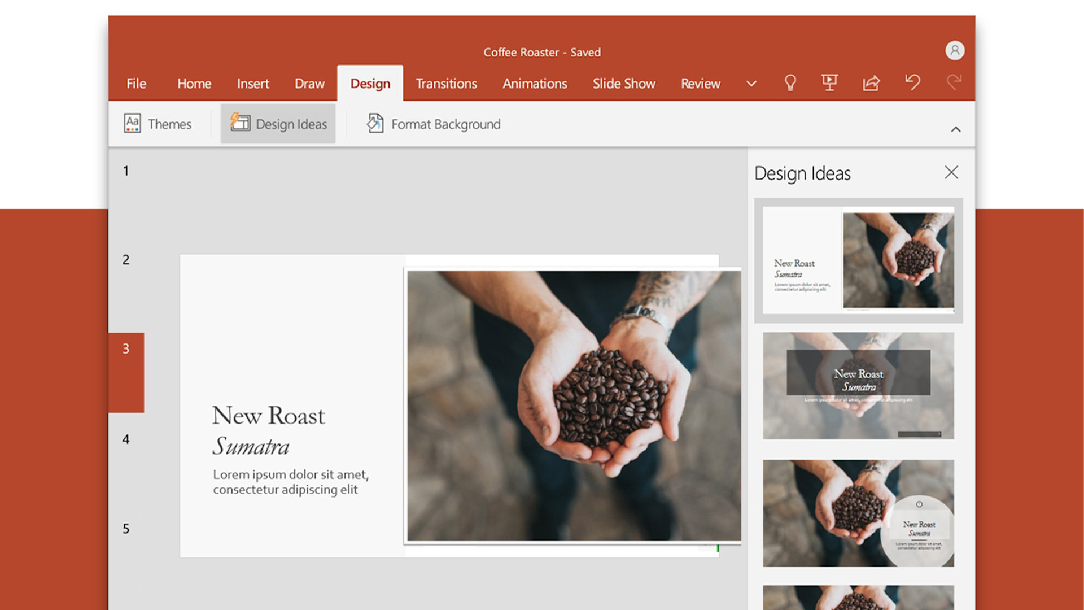
Task: Expand more ribbon tabs chevron
Action: [751, 84]
